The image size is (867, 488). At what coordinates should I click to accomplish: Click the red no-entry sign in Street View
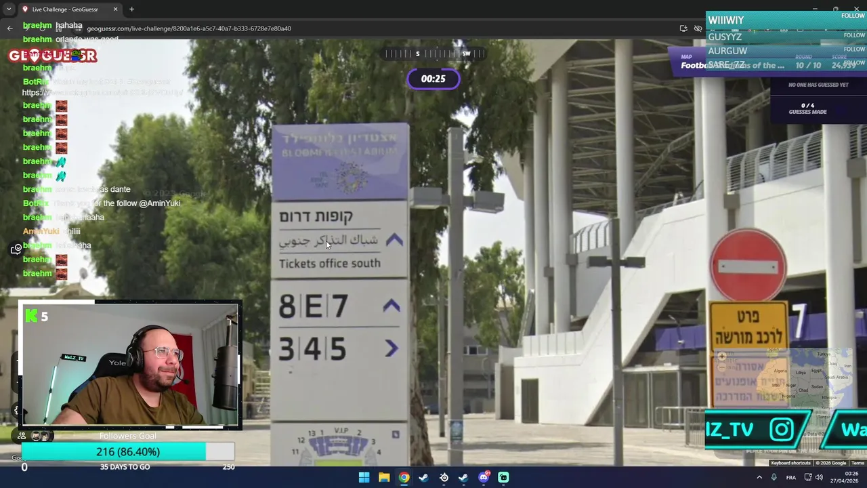coord(748,266)
